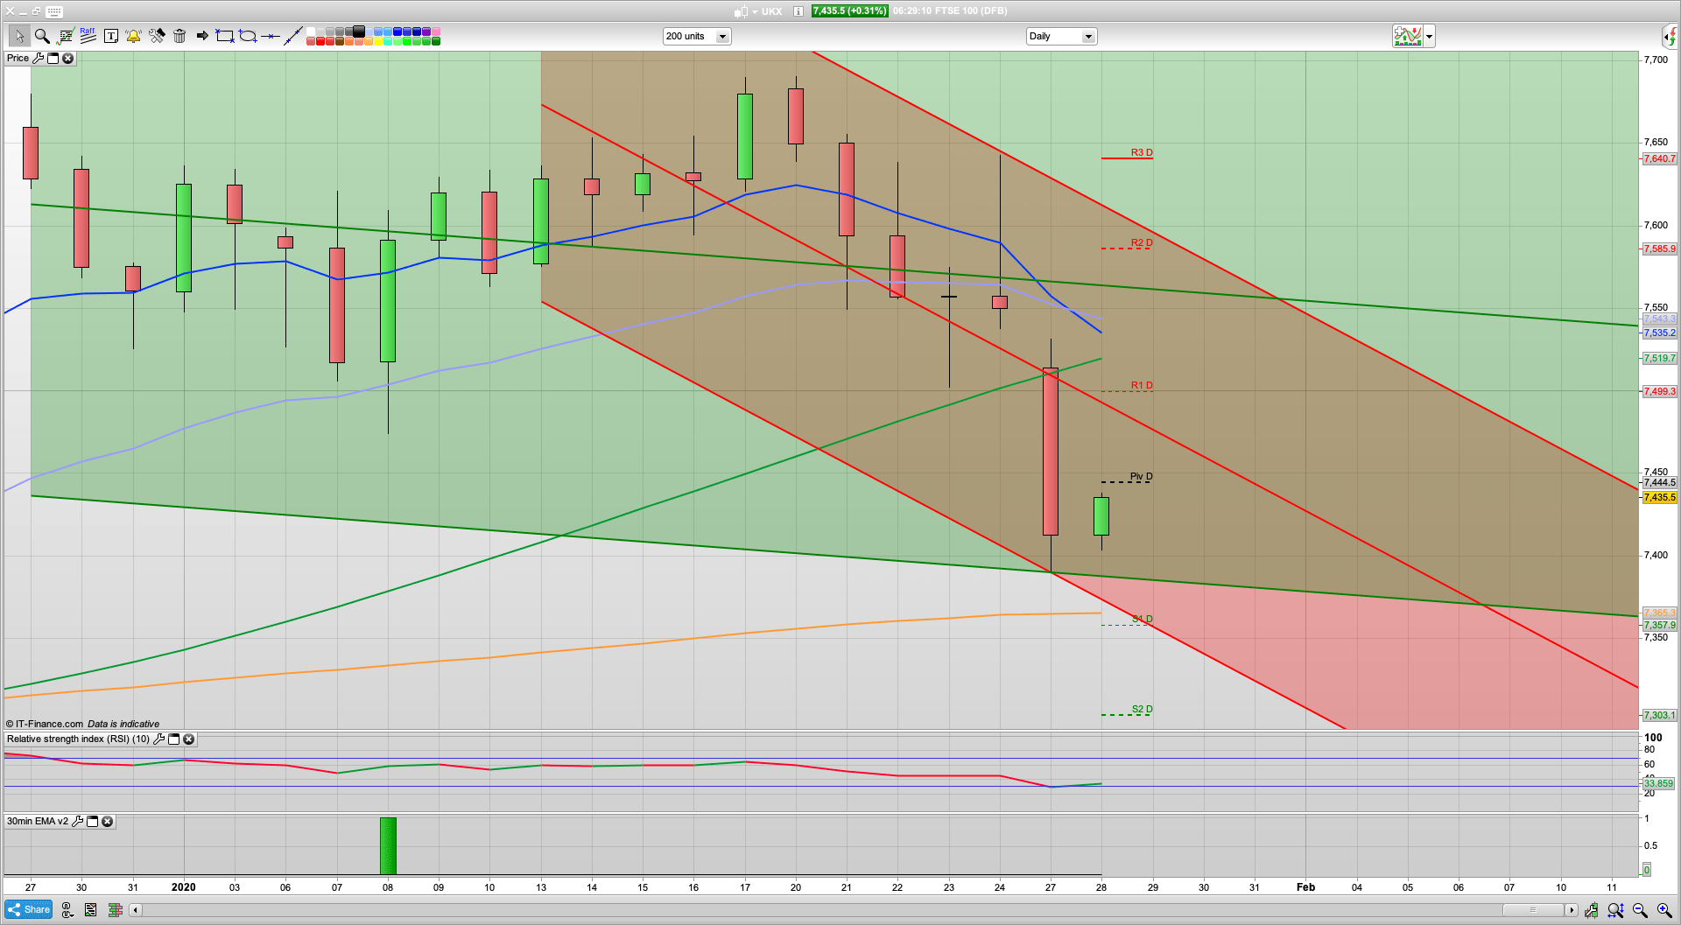Open 30min EMA v2 wrench settings

click(77, 821)
